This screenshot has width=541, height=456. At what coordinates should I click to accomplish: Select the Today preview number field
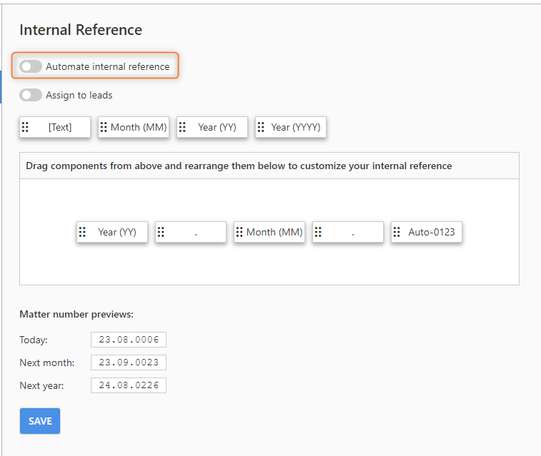(129, 340)
